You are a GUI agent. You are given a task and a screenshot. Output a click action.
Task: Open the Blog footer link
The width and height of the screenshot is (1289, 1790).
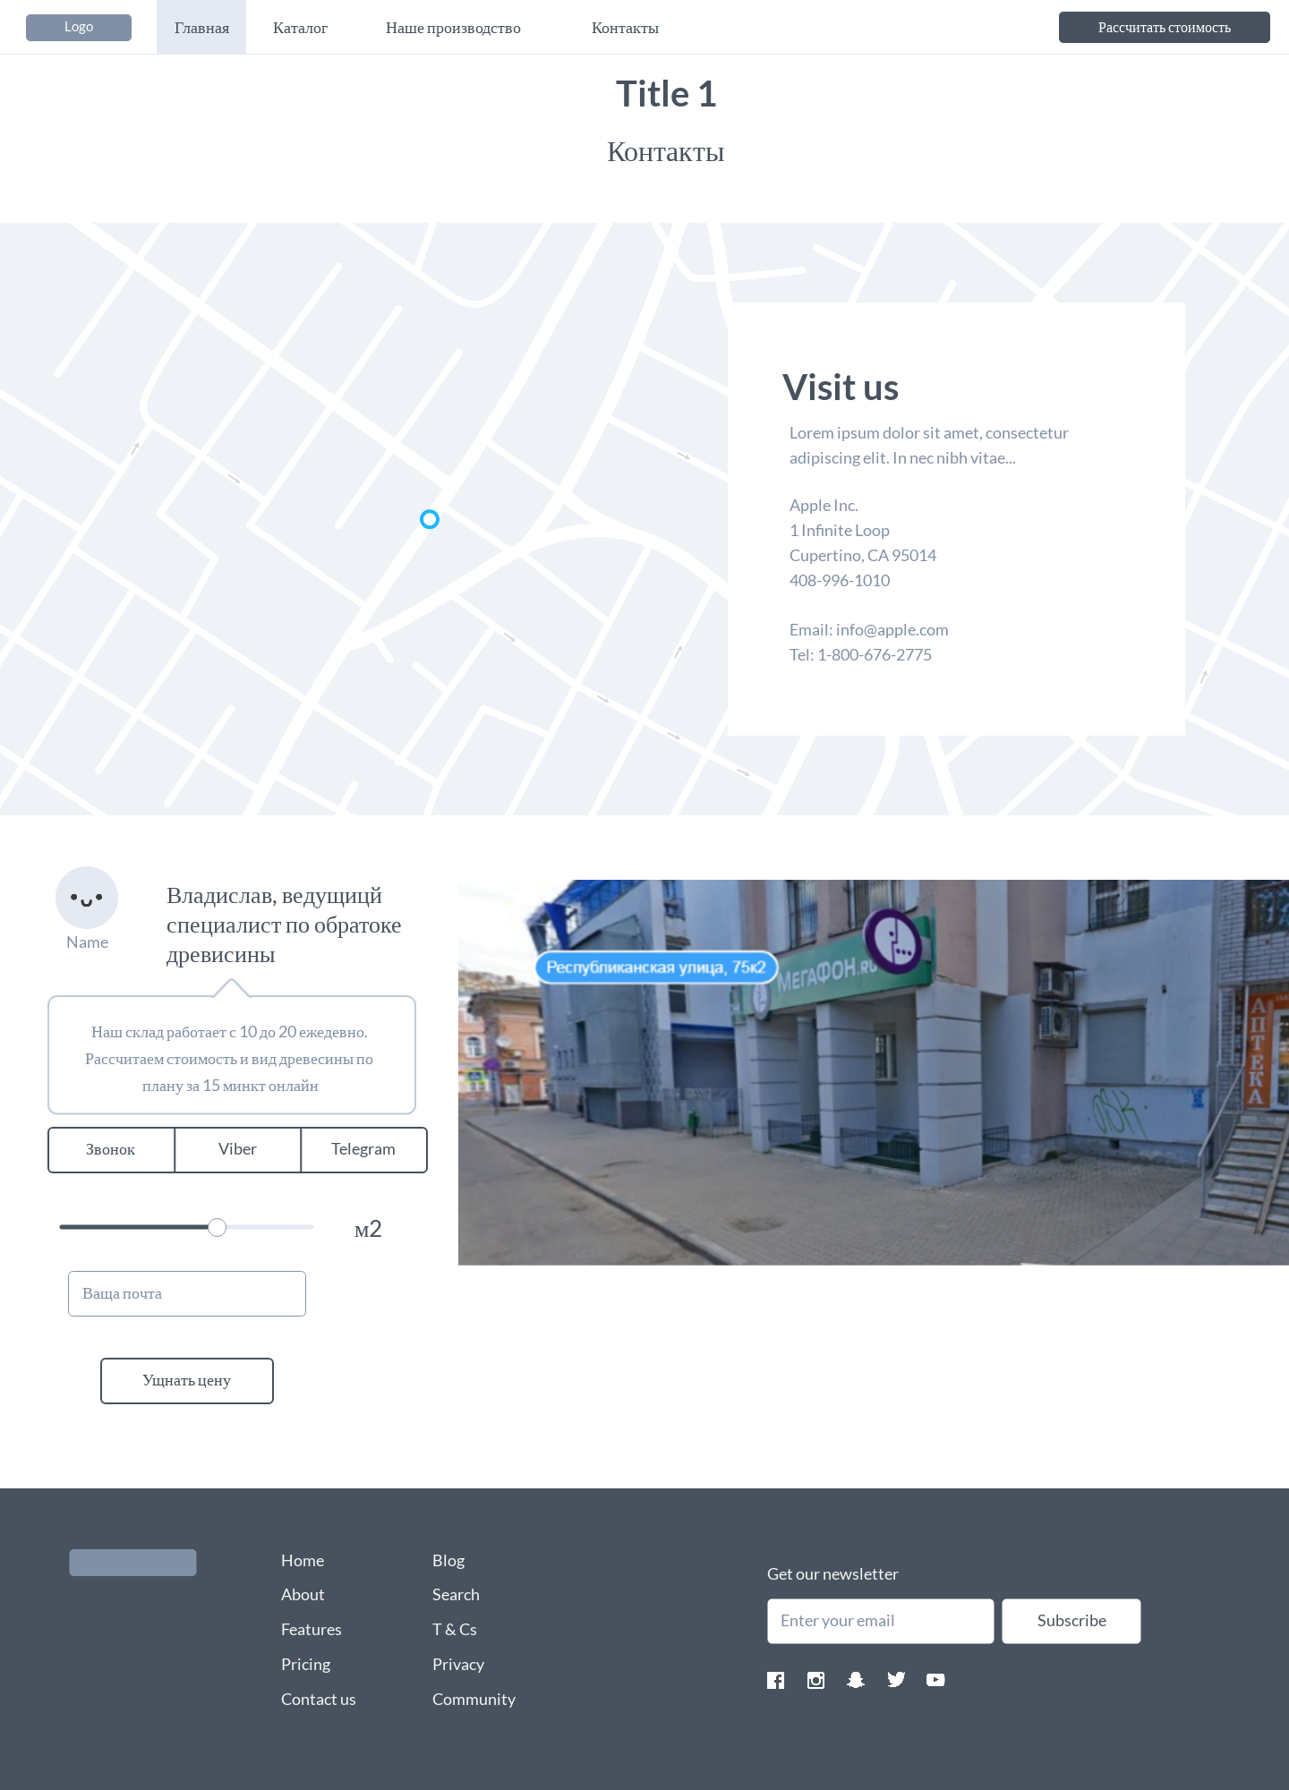pos(448,1560)
